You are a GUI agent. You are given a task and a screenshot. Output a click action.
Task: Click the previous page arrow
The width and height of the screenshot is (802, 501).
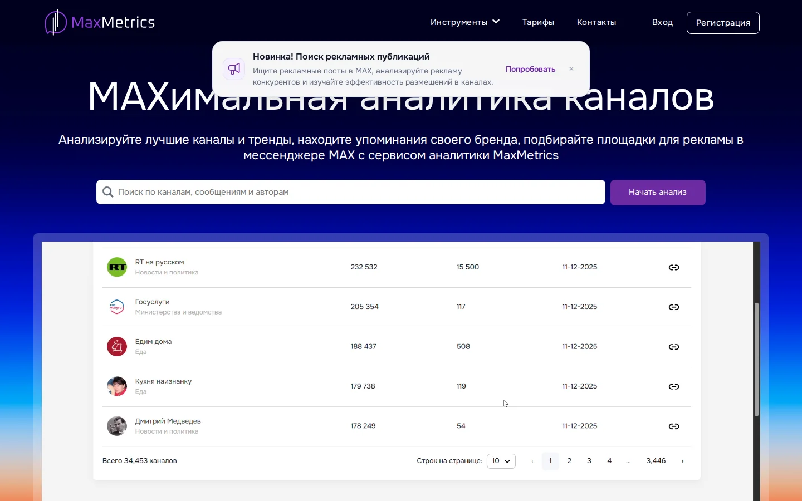532,461
